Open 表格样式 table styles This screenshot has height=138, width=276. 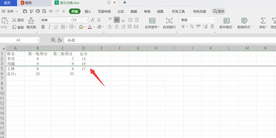(244, 23)
